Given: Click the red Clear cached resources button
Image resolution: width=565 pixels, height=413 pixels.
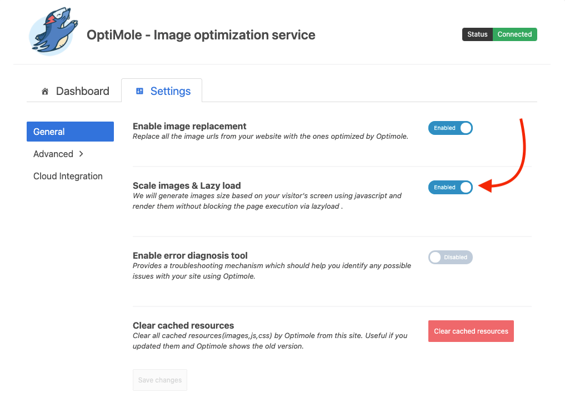Looking at the screenshot, I should coord(471,331).
